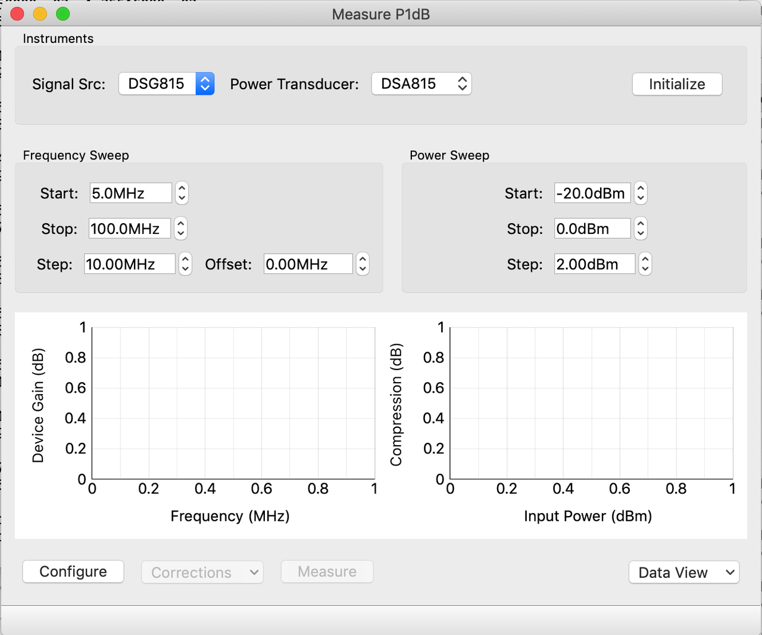The image size is (762, 635).
Task: Adjust the Frequency Sweep Stop stepper
Action: pos(181,229)
